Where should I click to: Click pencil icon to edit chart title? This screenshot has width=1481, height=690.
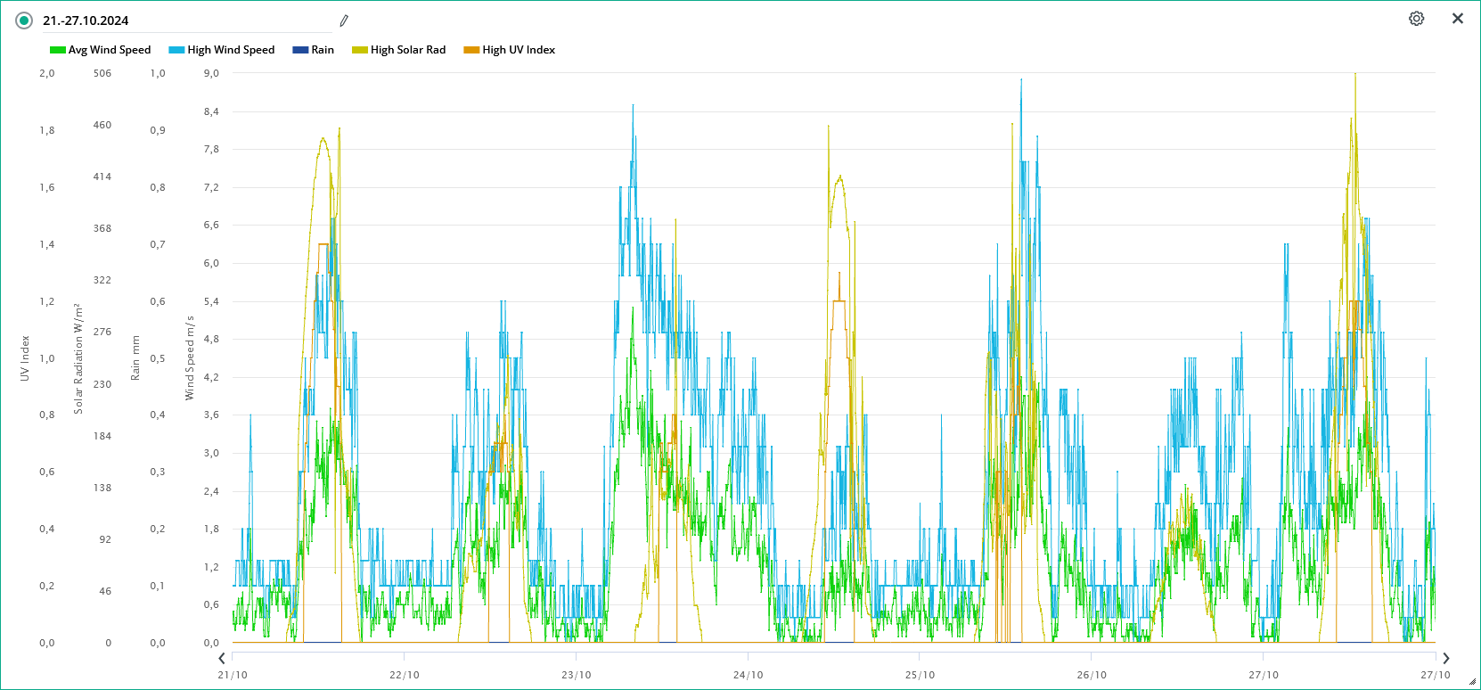pos(344,21)
